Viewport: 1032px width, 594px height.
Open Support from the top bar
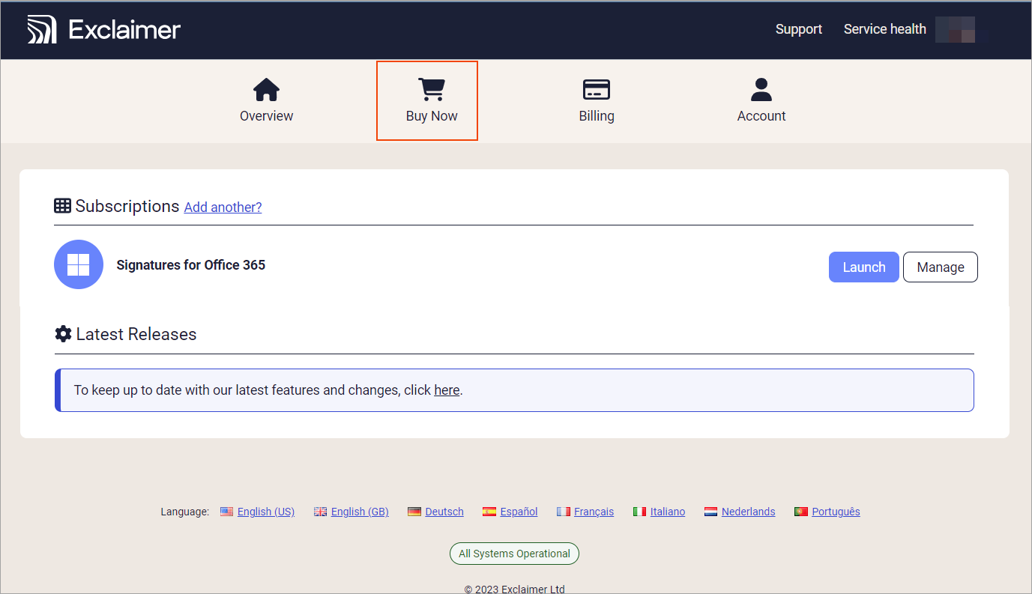point(798,29)
